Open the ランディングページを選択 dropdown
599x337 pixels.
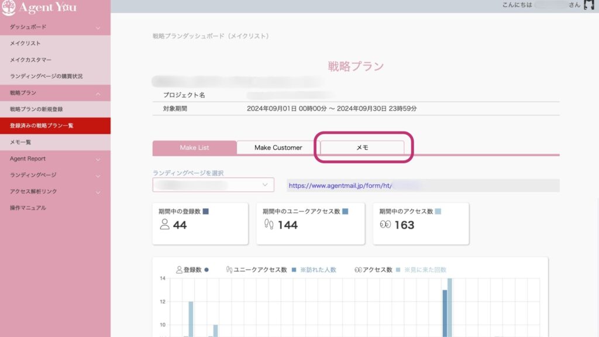point(213,185)
